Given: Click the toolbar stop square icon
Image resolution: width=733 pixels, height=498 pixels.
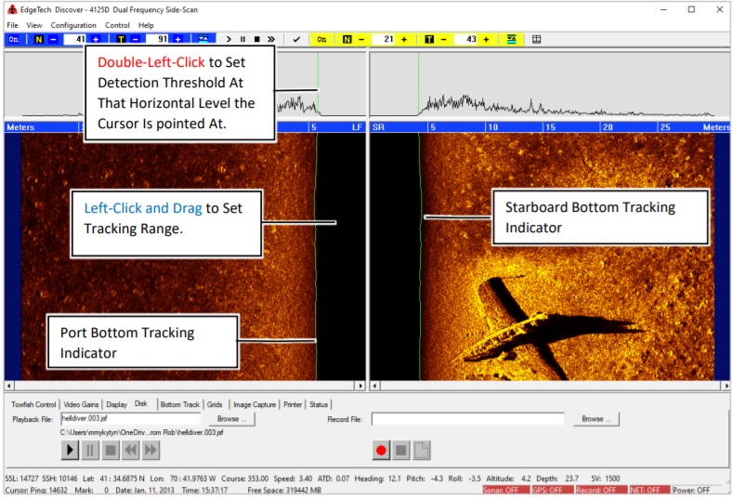Looking at the screenshot, I should point(256,39).
